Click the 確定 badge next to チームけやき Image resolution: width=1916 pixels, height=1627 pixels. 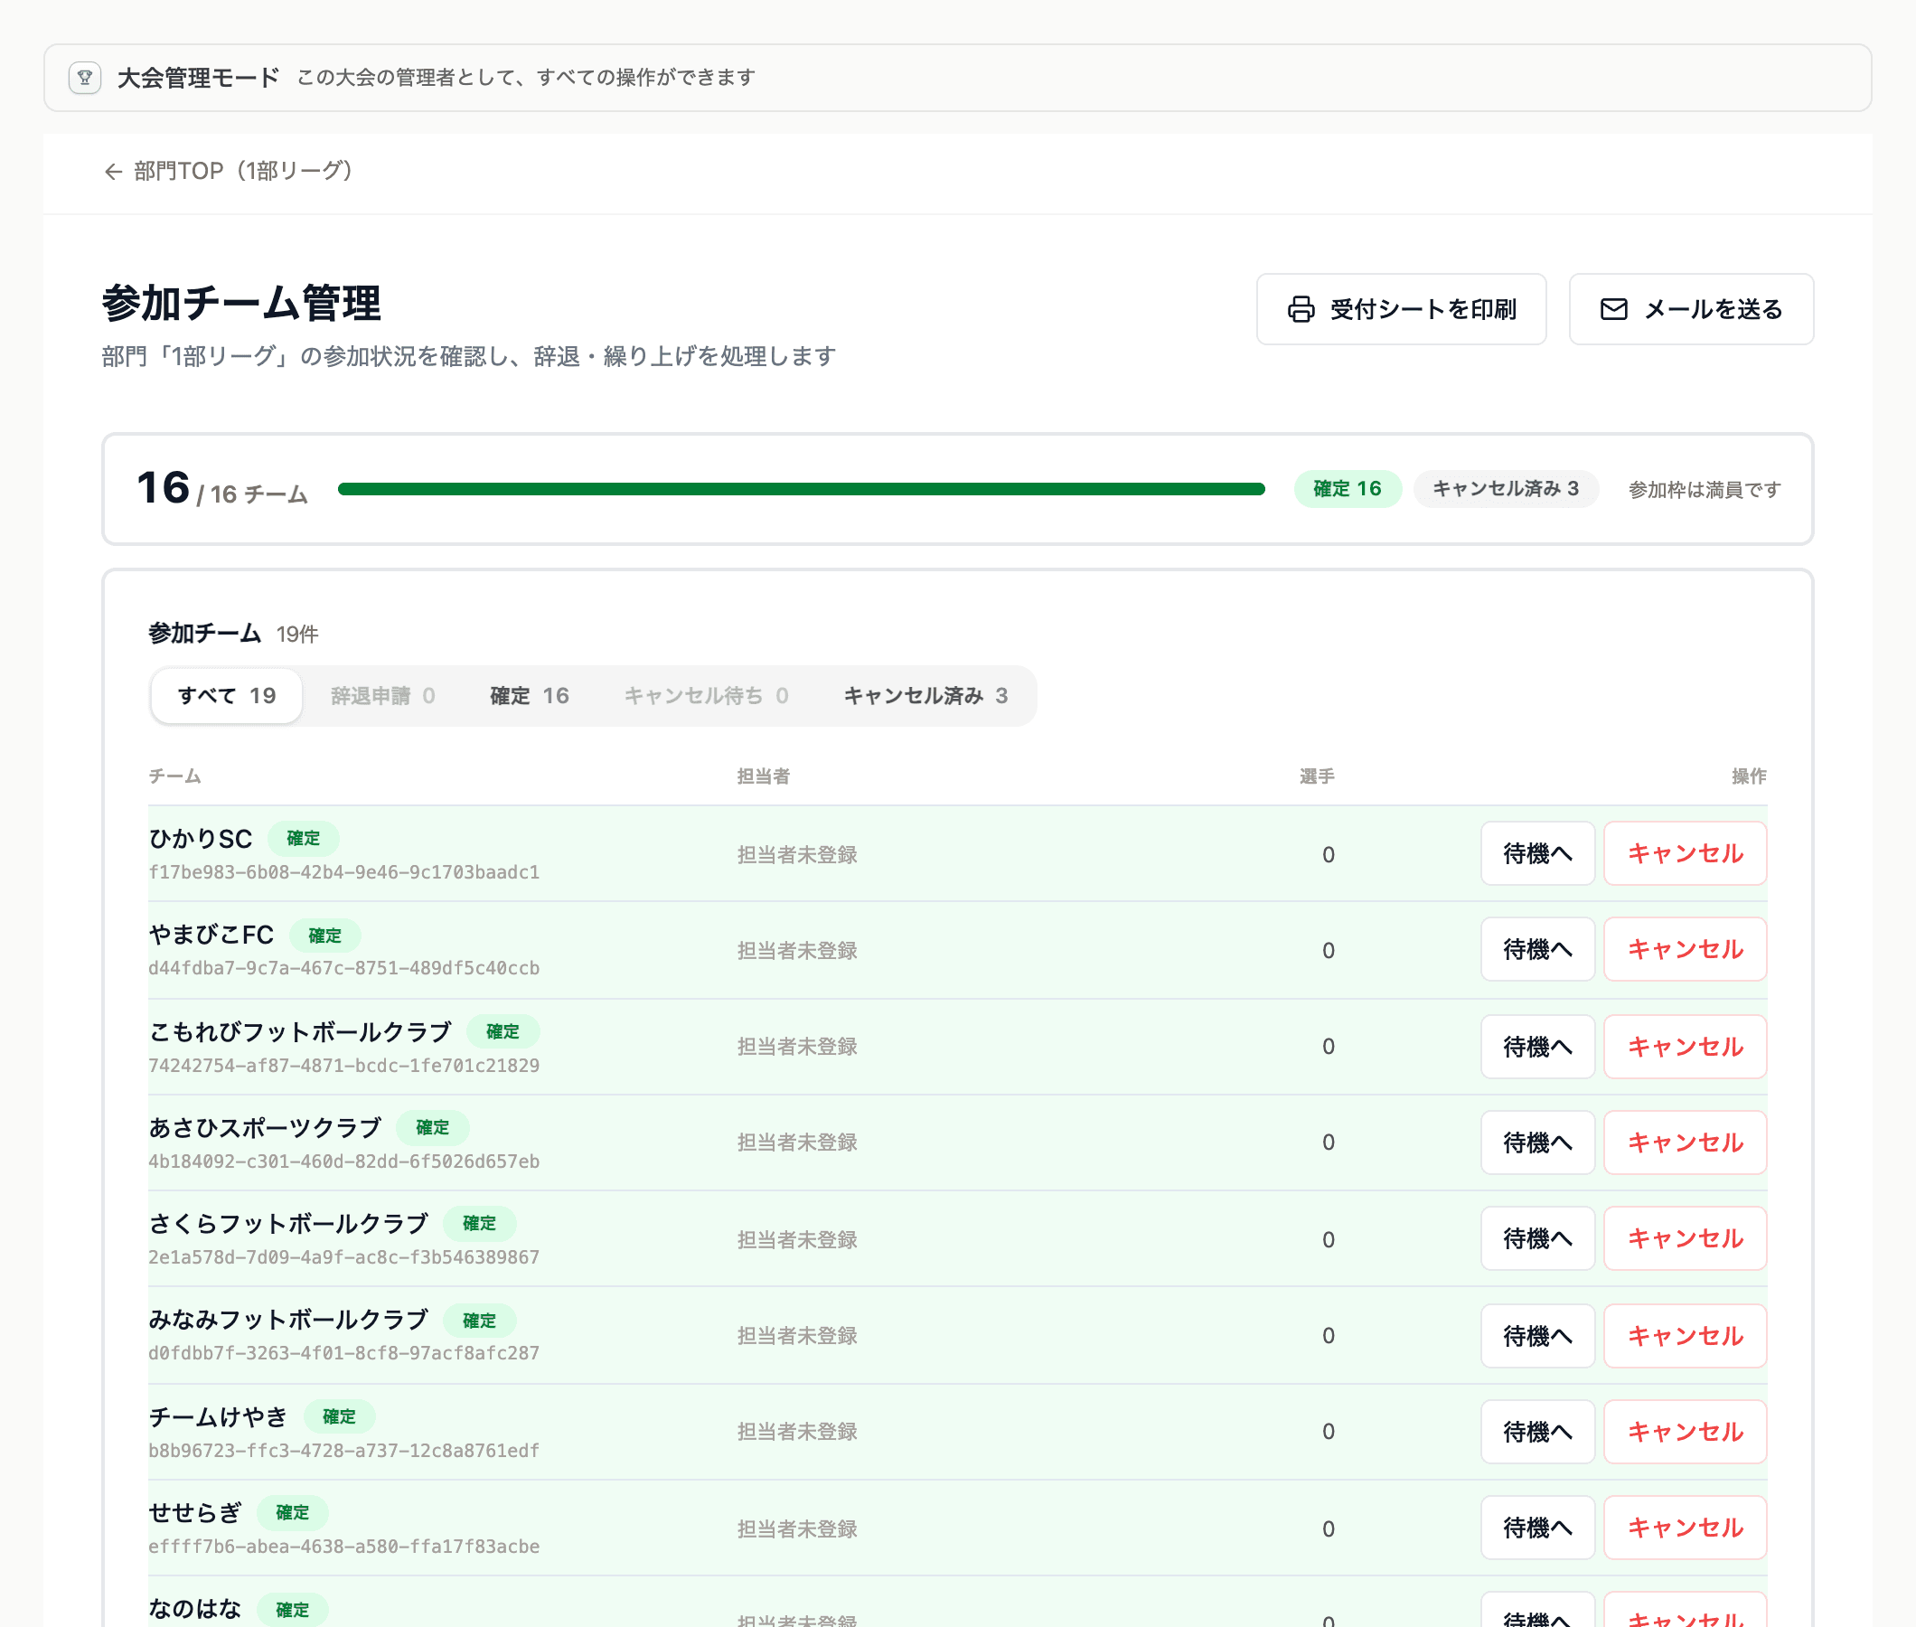point(339,1416)
